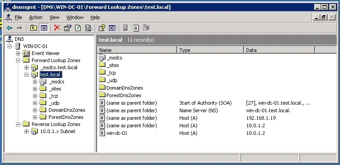Expand the _udp folder in tree
This screenshot has height=165, width=340.
35,103
